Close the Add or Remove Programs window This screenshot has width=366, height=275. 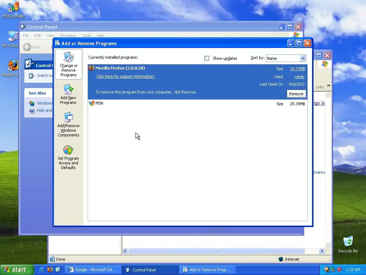[308, 43]
